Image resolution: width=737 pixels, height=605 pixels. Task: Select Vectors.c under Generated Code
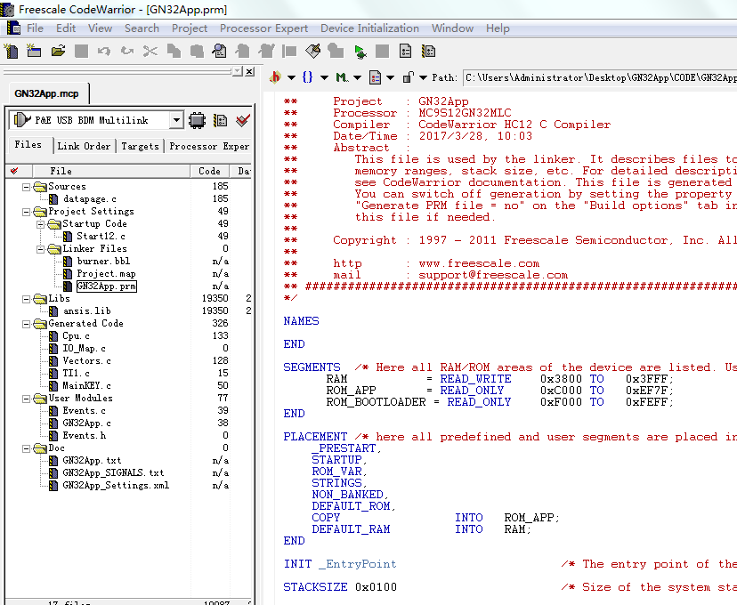[x=87, y=360]
